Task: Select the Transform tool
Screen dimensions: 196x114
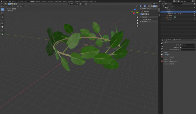Action: coord(2,27)
